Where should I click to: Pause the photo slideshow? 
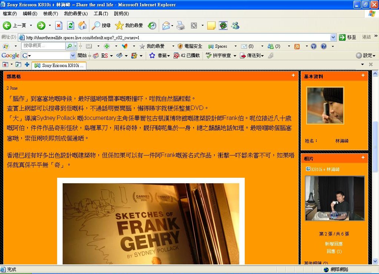334,214
